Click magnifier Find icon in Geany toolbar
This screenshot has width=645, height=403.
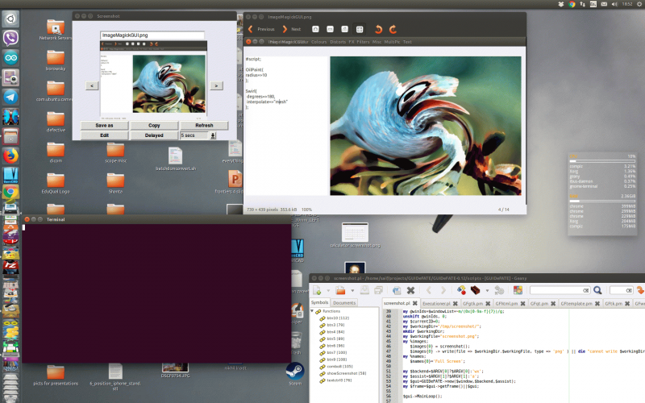(597, 290)
